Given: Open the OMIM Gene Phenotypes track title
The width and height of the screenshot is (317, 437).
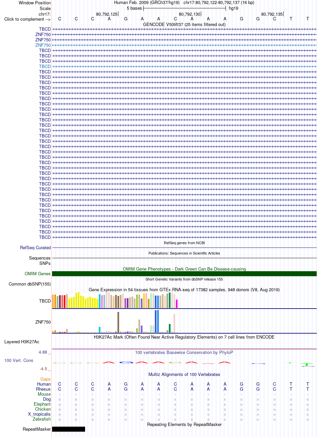Looking at the screenshot, I should point(184,269).
